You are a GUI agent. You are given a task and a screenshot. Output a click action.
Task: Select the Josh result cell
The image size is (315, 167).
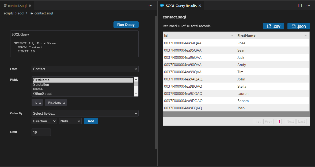273,108
